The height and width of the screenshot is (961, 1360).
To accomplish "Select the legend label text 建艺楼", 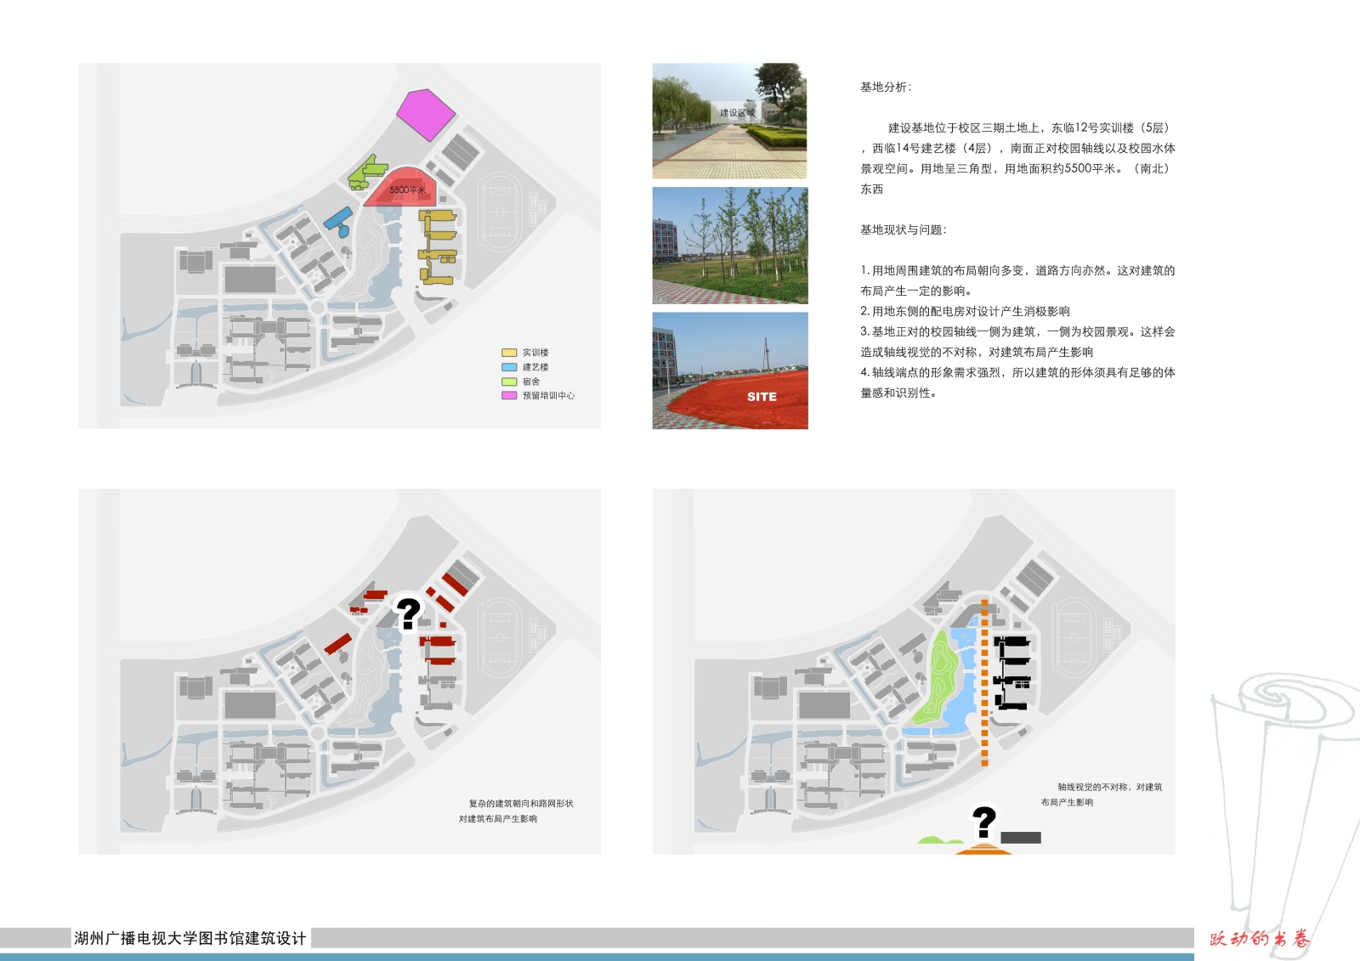I will (x=535, y=367).
